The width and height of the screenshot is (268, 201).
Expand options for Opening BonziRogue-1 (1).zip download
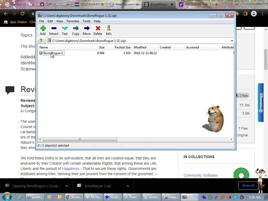67,186
